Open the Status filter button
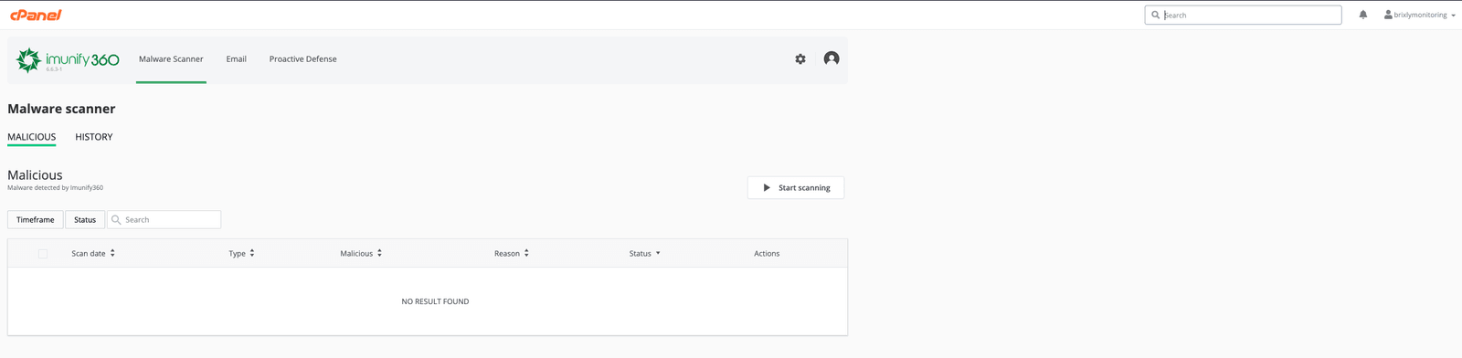Image resolution: width=1462 pixels, height=358 pixels. 85,220
